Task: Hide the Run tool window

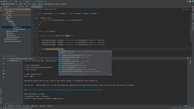Action: tap(190, 58)
